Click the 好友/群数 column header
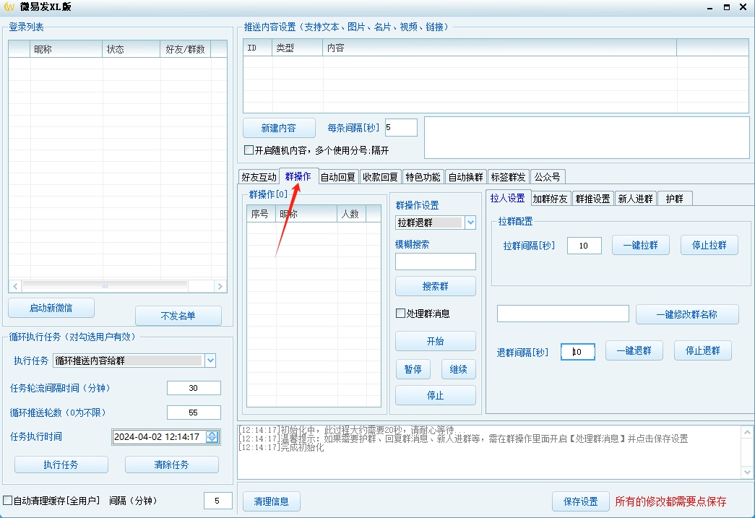The height and width of the screenshot is (518, 755). (186, 49)
